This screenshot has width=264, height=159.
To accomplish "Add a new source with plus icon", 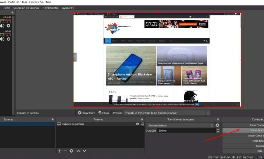I will [60, 151].
